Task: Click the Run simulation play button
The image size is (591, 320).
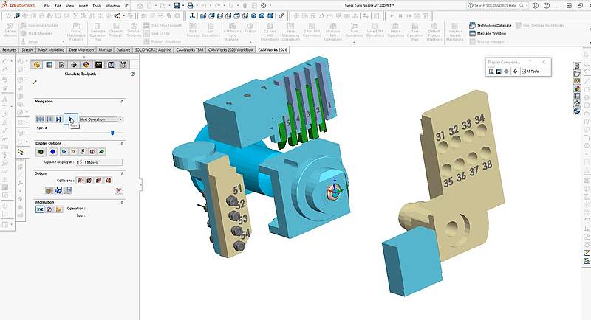Action: point(69,119)
